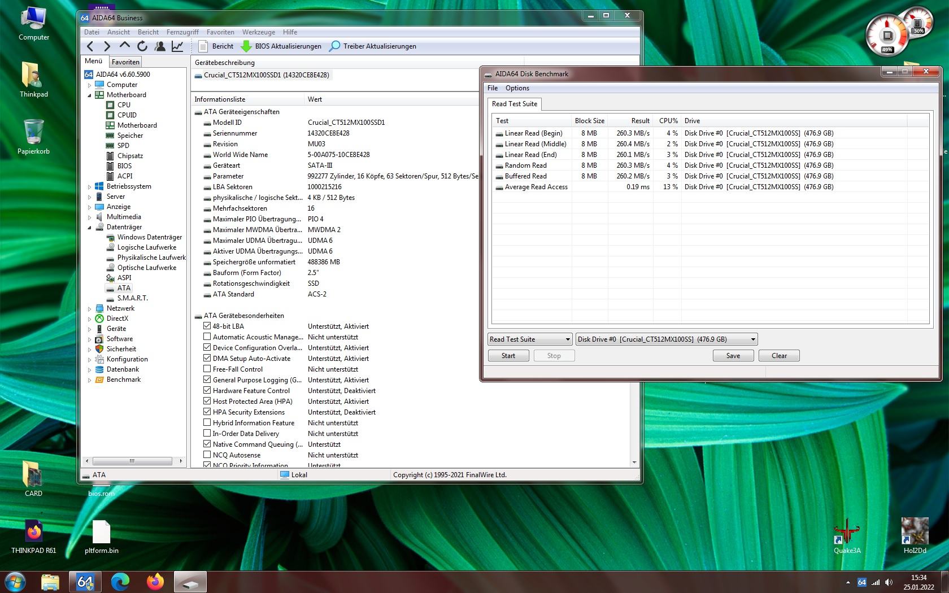
Task: Open BIOS Aktualisierungen in the toolbar
Action: 281,46
